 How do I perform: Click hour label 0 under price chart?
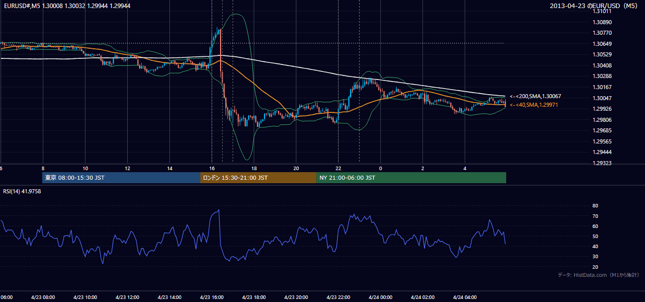click(381, 168)
